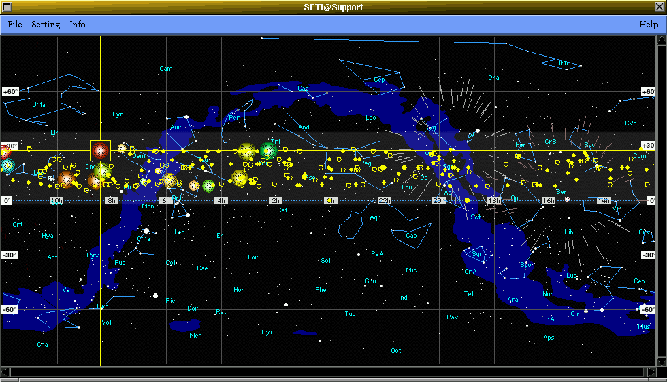Screen dimensions: 667x382
Task: Click the 'Cap' constellation label
Action: (x=411, y=235)
